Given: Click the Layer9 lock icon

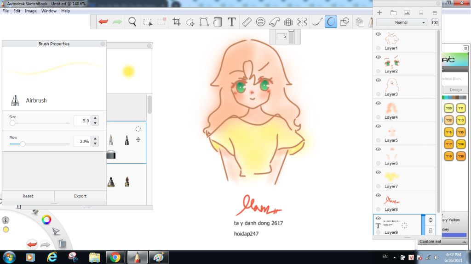Looking at the screenshot, I should point(431,231).
